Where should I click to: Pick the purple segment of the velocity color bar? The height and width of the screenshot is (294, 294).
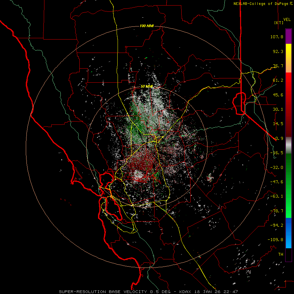point(288,37)
